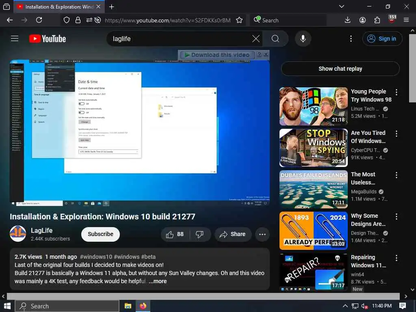Sign in to YouTube
416x312 pixels.
[382, 39]
